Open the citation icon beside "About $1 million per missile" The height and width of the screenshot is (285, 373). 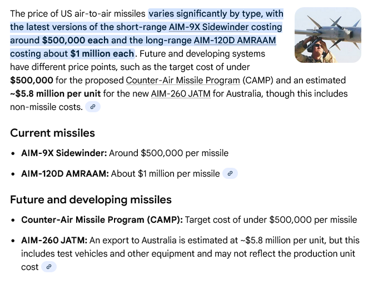pos(230,173)
